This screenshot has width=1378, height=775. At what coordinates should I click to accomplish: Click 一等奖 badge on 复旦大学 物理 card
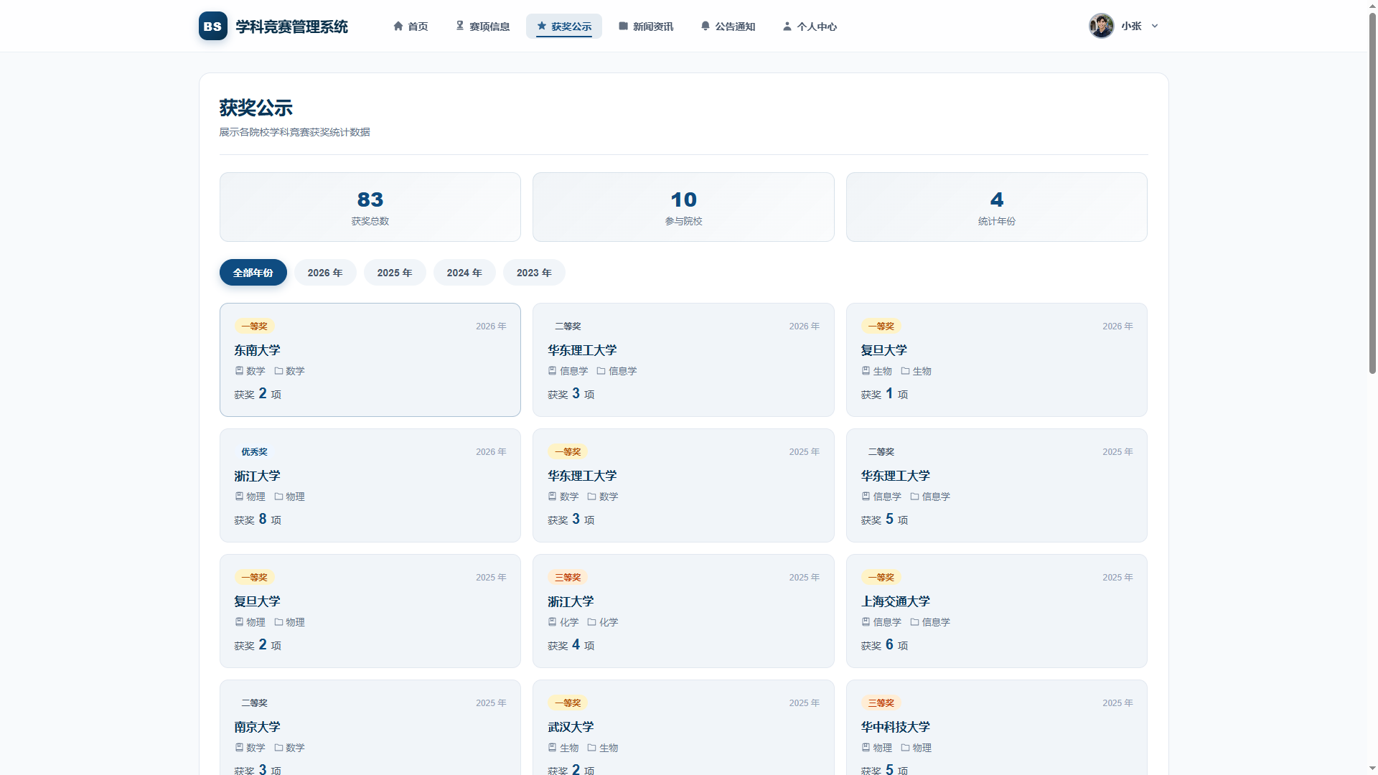(254, 577)
